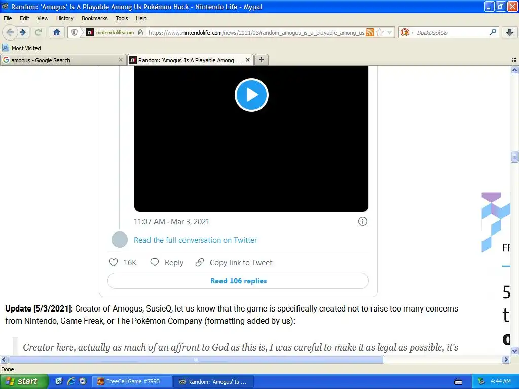Click the horizontal scrollbar thumb
Screen dimensions: 519x389
(x=196, y=359)
